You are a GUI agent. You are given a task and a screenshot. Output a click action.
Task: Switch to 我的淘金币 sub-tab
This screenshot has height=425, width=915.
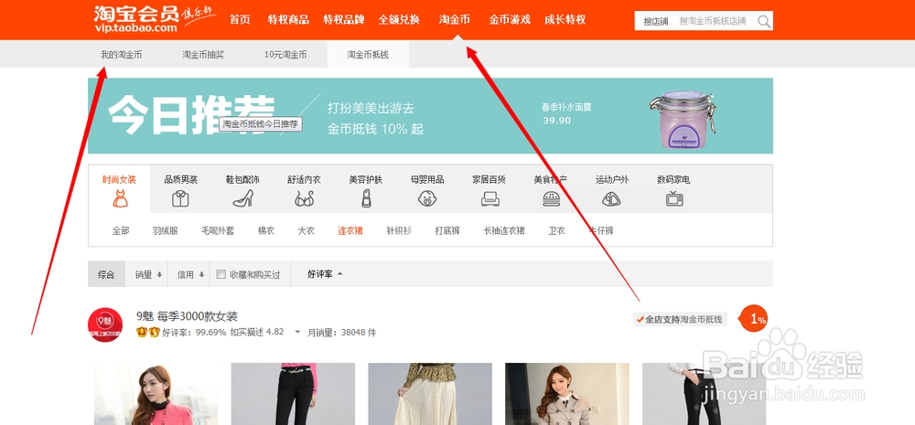[121, 55]
